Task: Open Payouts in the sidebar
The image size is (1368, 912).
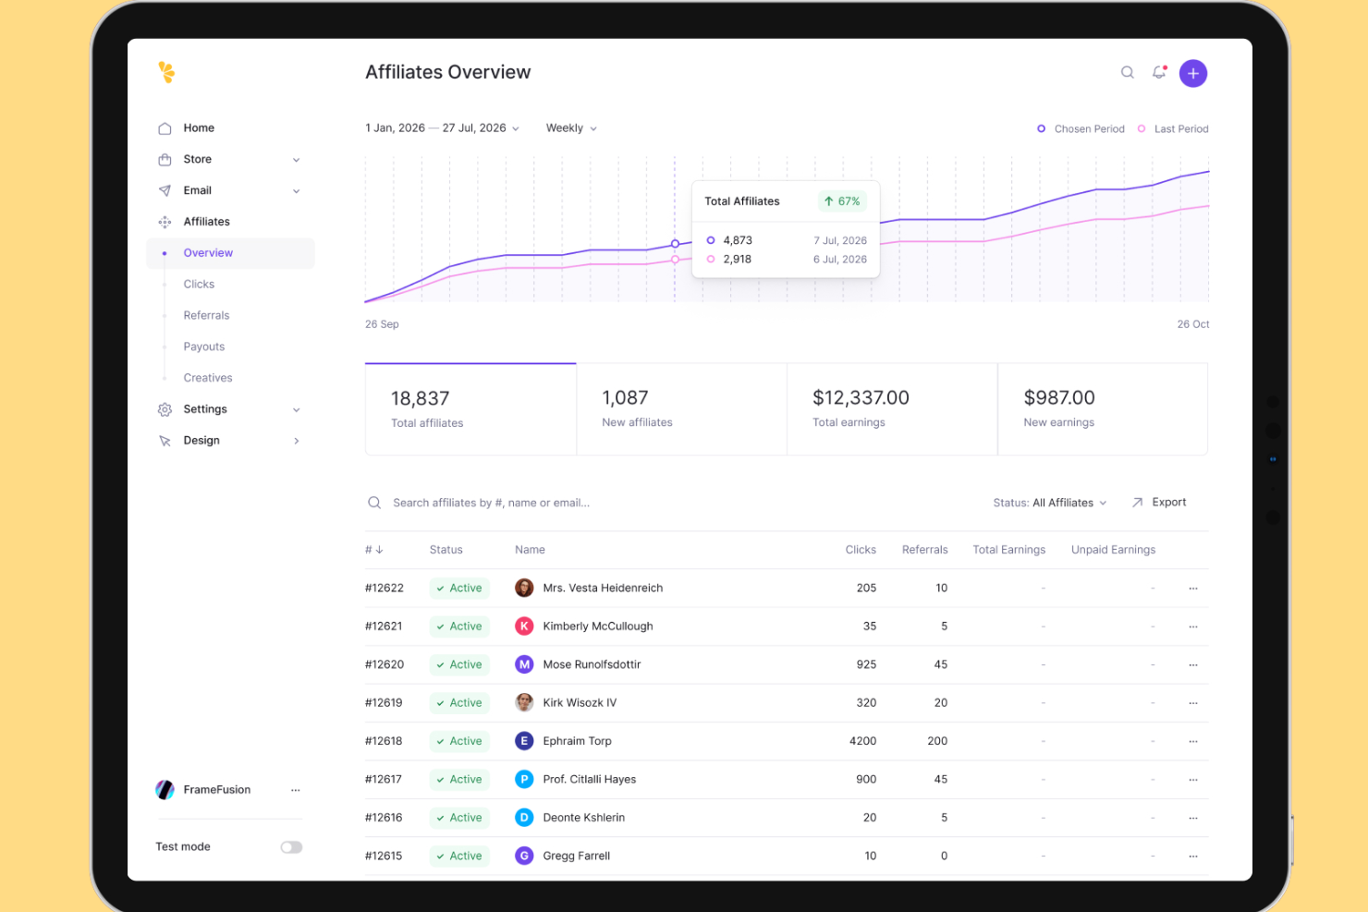Action: click(204, 347)
